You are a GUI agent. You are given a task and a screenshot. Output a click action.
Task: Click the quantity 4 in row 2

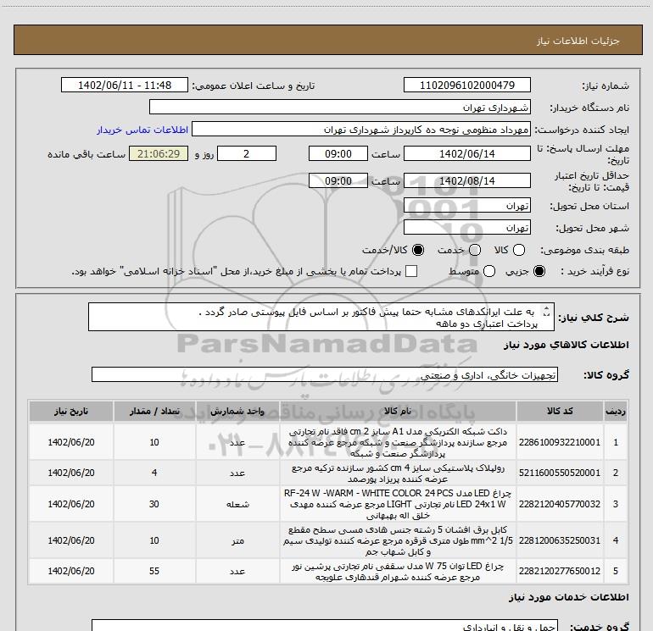click(154, 473)
